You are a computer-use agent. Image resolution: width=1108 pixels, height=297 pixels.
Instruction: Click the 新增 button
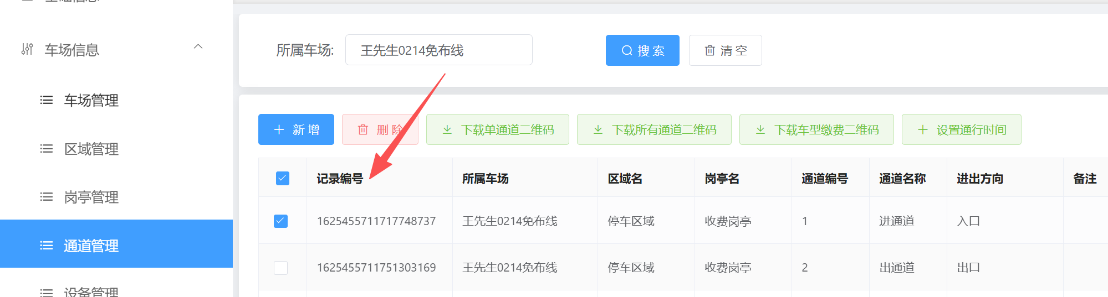pos(296,129)
